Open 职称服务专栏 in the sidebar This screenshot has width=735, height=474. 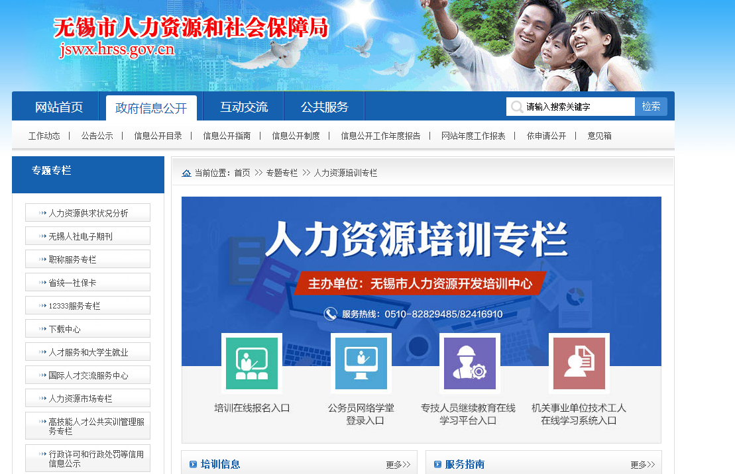click(72, 260)
